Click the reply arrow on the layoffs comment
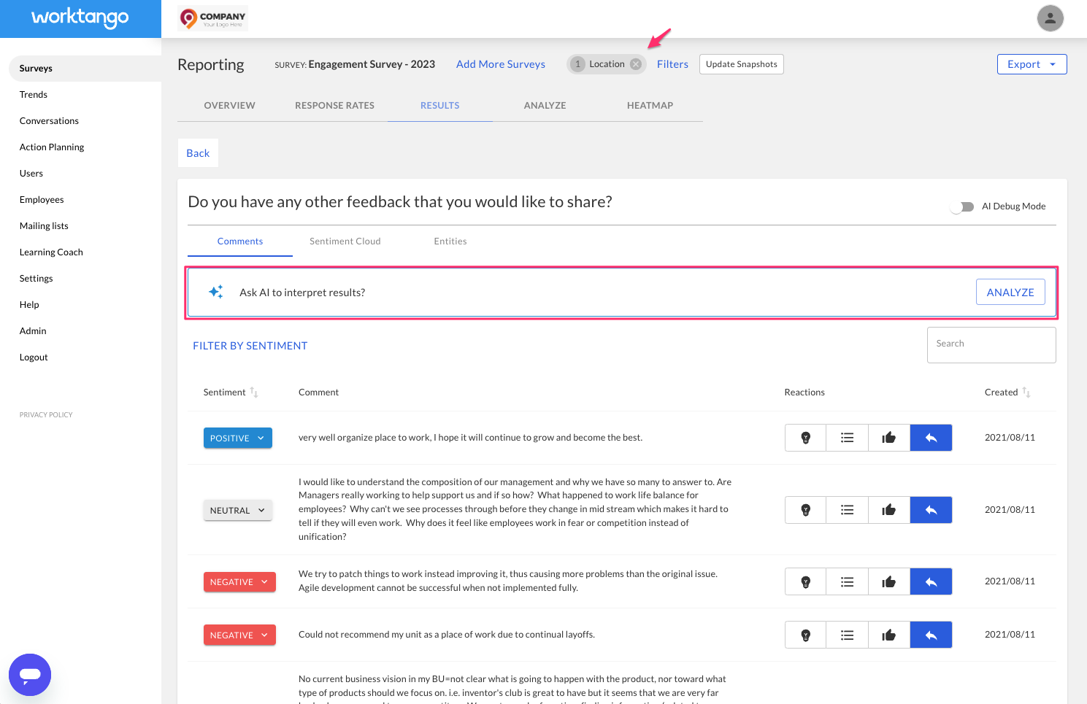Viewport: 1087px width, 704px height. point(931,635)
